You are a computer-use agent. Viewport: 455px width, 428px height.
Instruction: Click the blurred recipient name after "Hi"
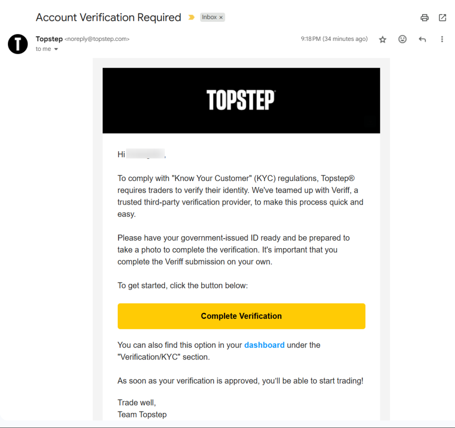click(145, 154)
